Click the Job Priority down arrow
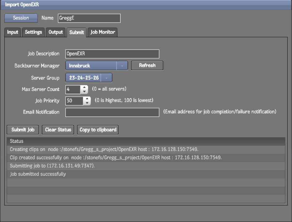Viewport: 292px width, 222px height. tap(87, 103)
